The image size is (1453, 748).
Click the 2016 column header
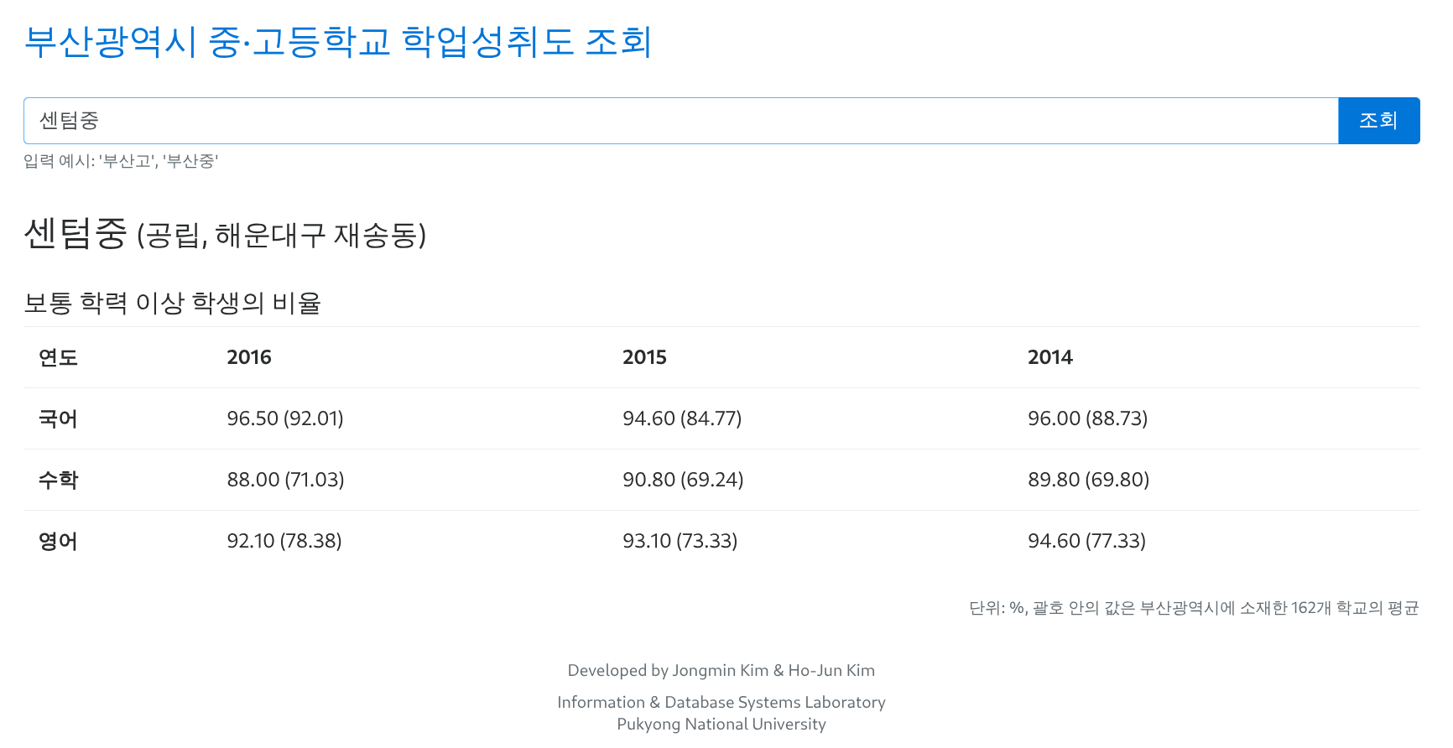click(x=249, y=357)
